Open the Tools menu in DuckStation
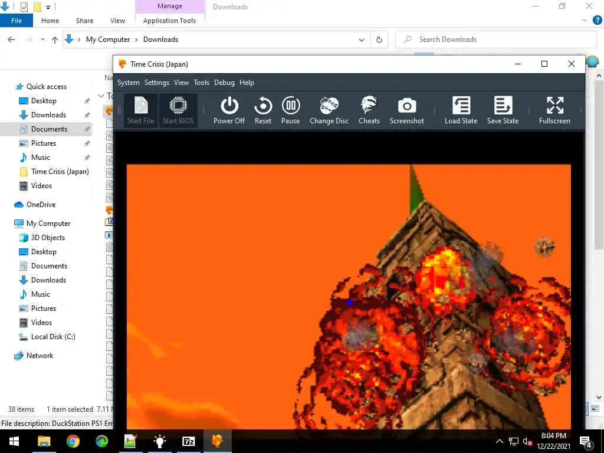This screenshot has width=604, height=453. 202,83
